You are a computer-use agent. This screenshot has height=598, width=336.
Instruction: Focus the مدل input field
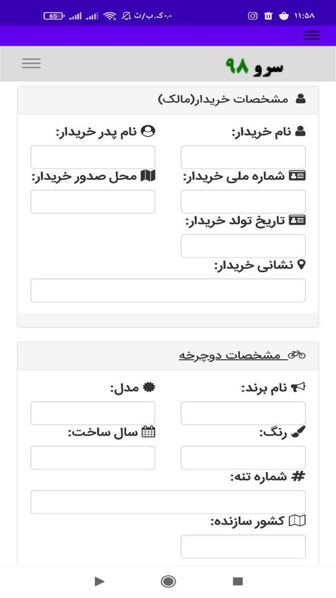point(93,413)
